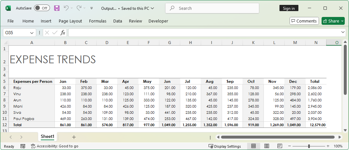349x150 pixels.
Task: Open the Formulas ribbon tab
Action: 98,21
